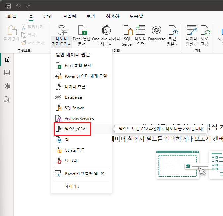
Task: Select 텍스트/CSV data source
Action: [x=82, y=129]
